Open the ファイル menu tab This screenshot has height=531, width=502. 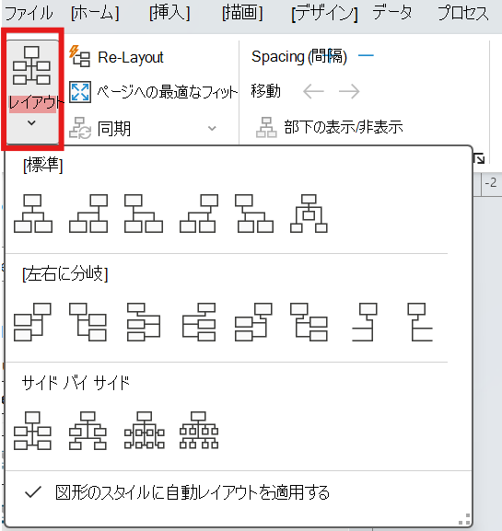29,14
